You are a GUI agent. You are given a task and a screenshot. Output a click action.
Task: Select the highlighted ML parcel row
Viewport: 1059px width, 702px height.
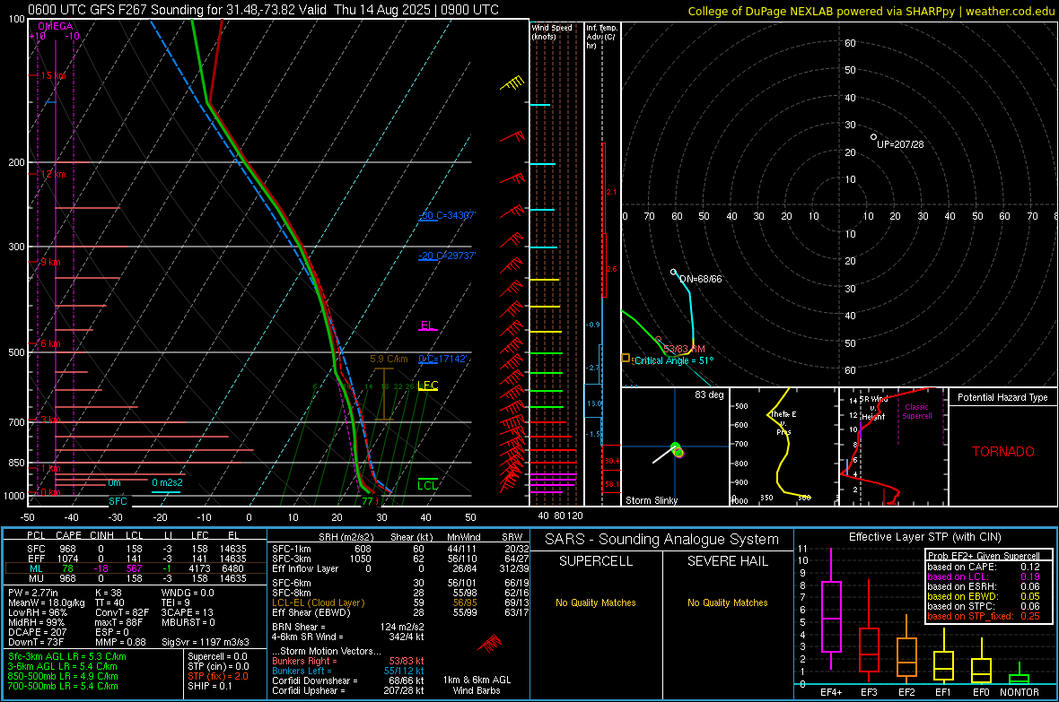[136, 568]
